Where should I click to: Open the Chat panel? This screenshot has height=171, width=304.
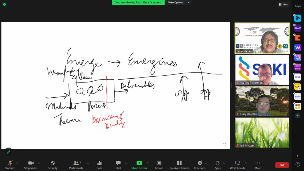[x=118, y=165]
